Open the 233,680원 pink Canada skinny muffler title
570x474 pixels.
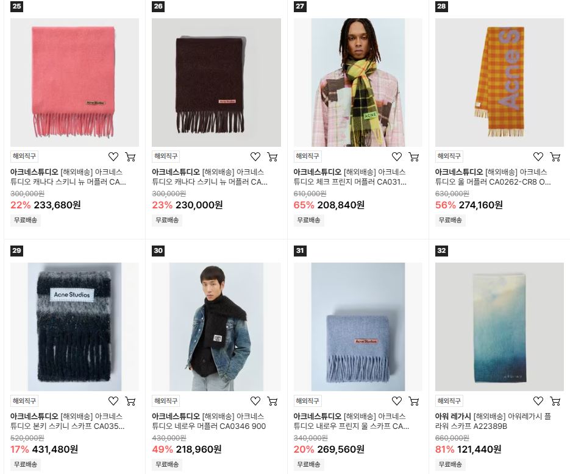click(x=68, y=177)
